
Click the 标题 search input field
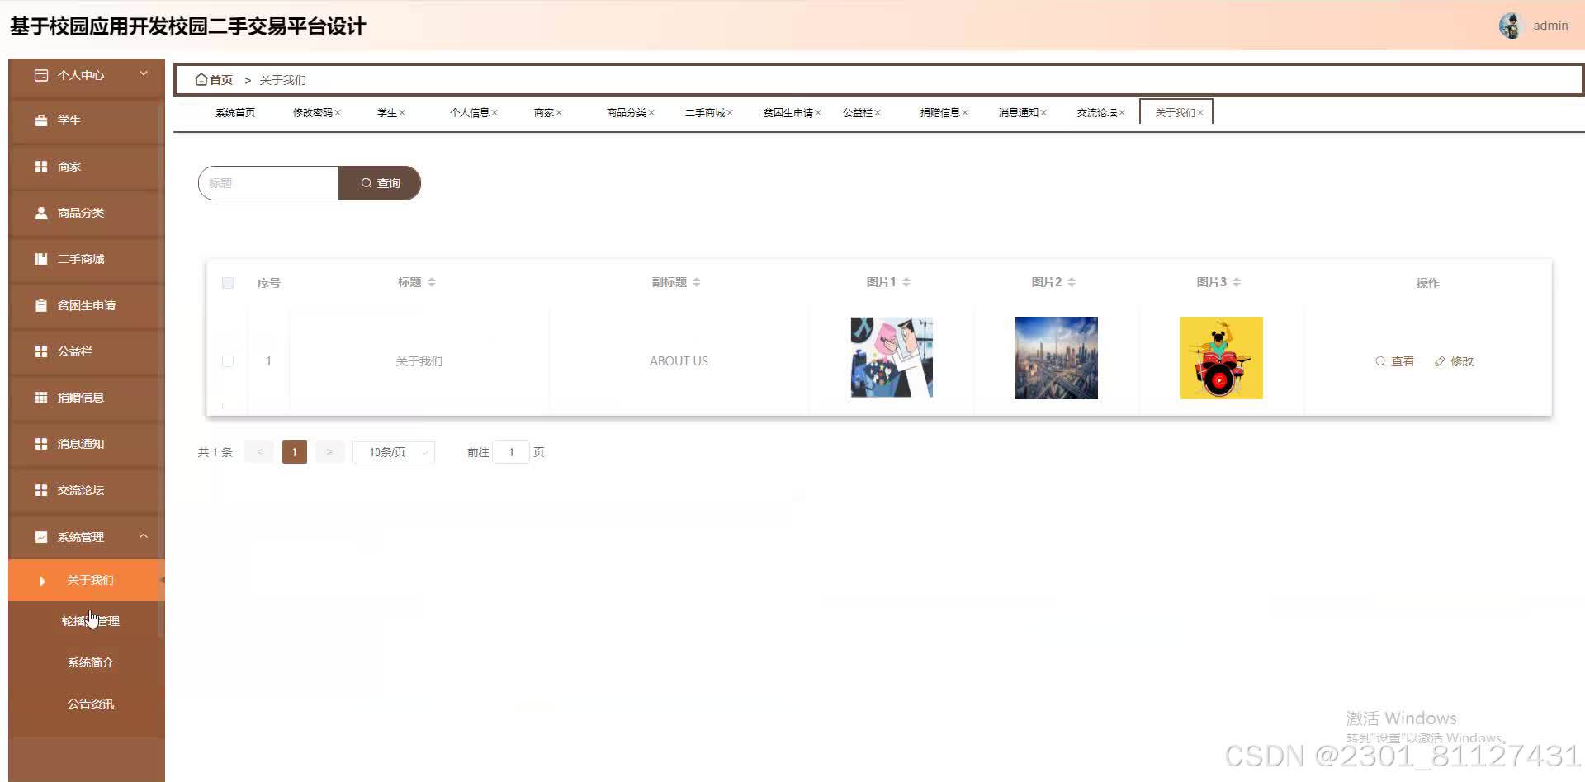tap(269, 183)
